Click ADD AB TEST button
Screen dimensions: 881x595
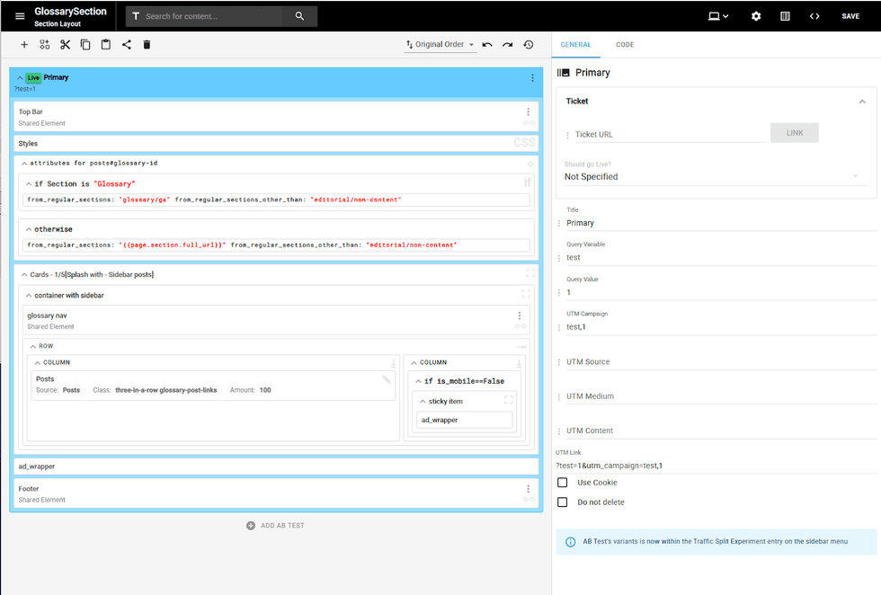tap(276, 525)
